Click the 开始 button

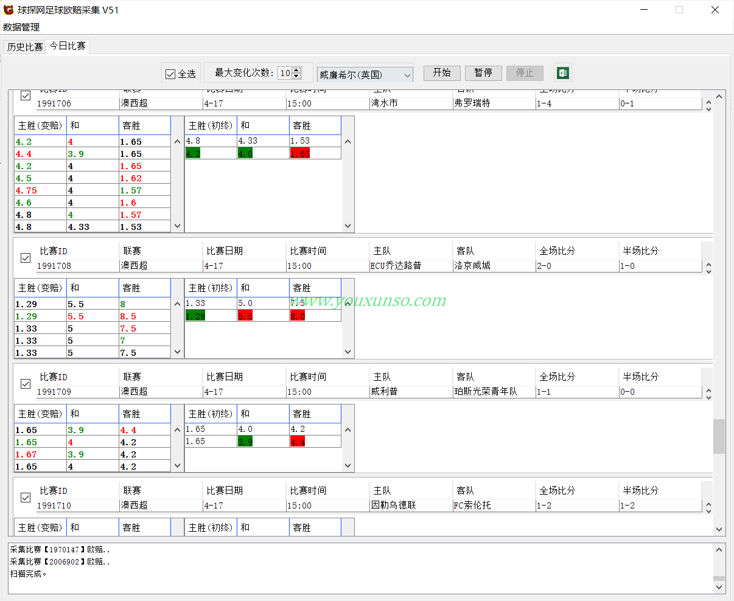(x=442, y=73)
